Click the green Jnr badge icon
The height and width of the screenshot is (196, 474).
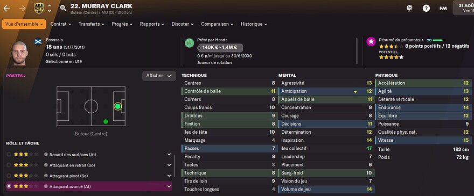[189, 43]
